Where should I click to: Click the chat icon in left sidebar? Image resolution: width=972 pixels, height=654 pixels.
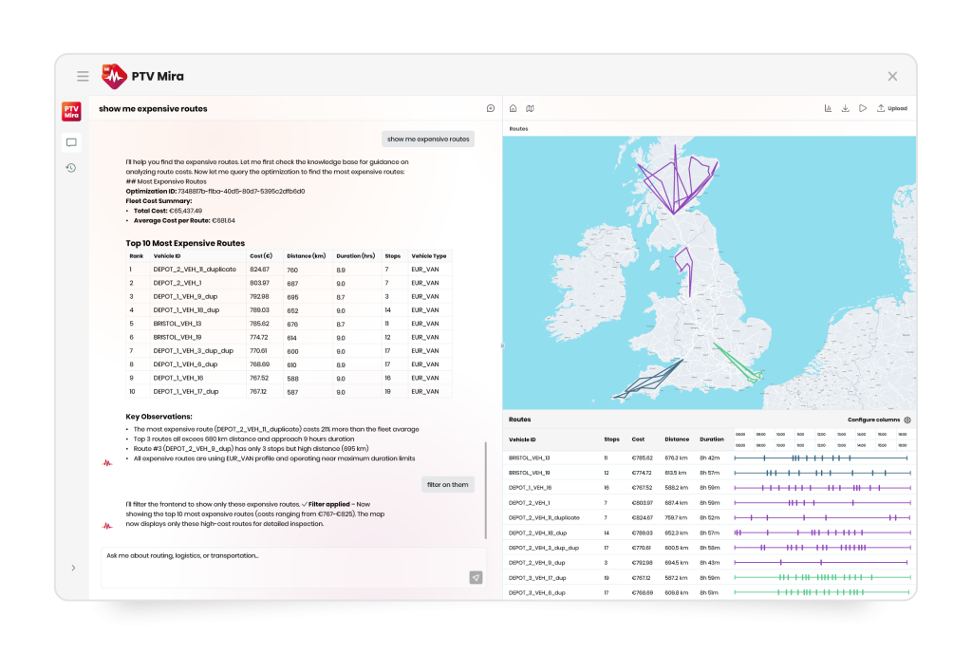(71, 142)
